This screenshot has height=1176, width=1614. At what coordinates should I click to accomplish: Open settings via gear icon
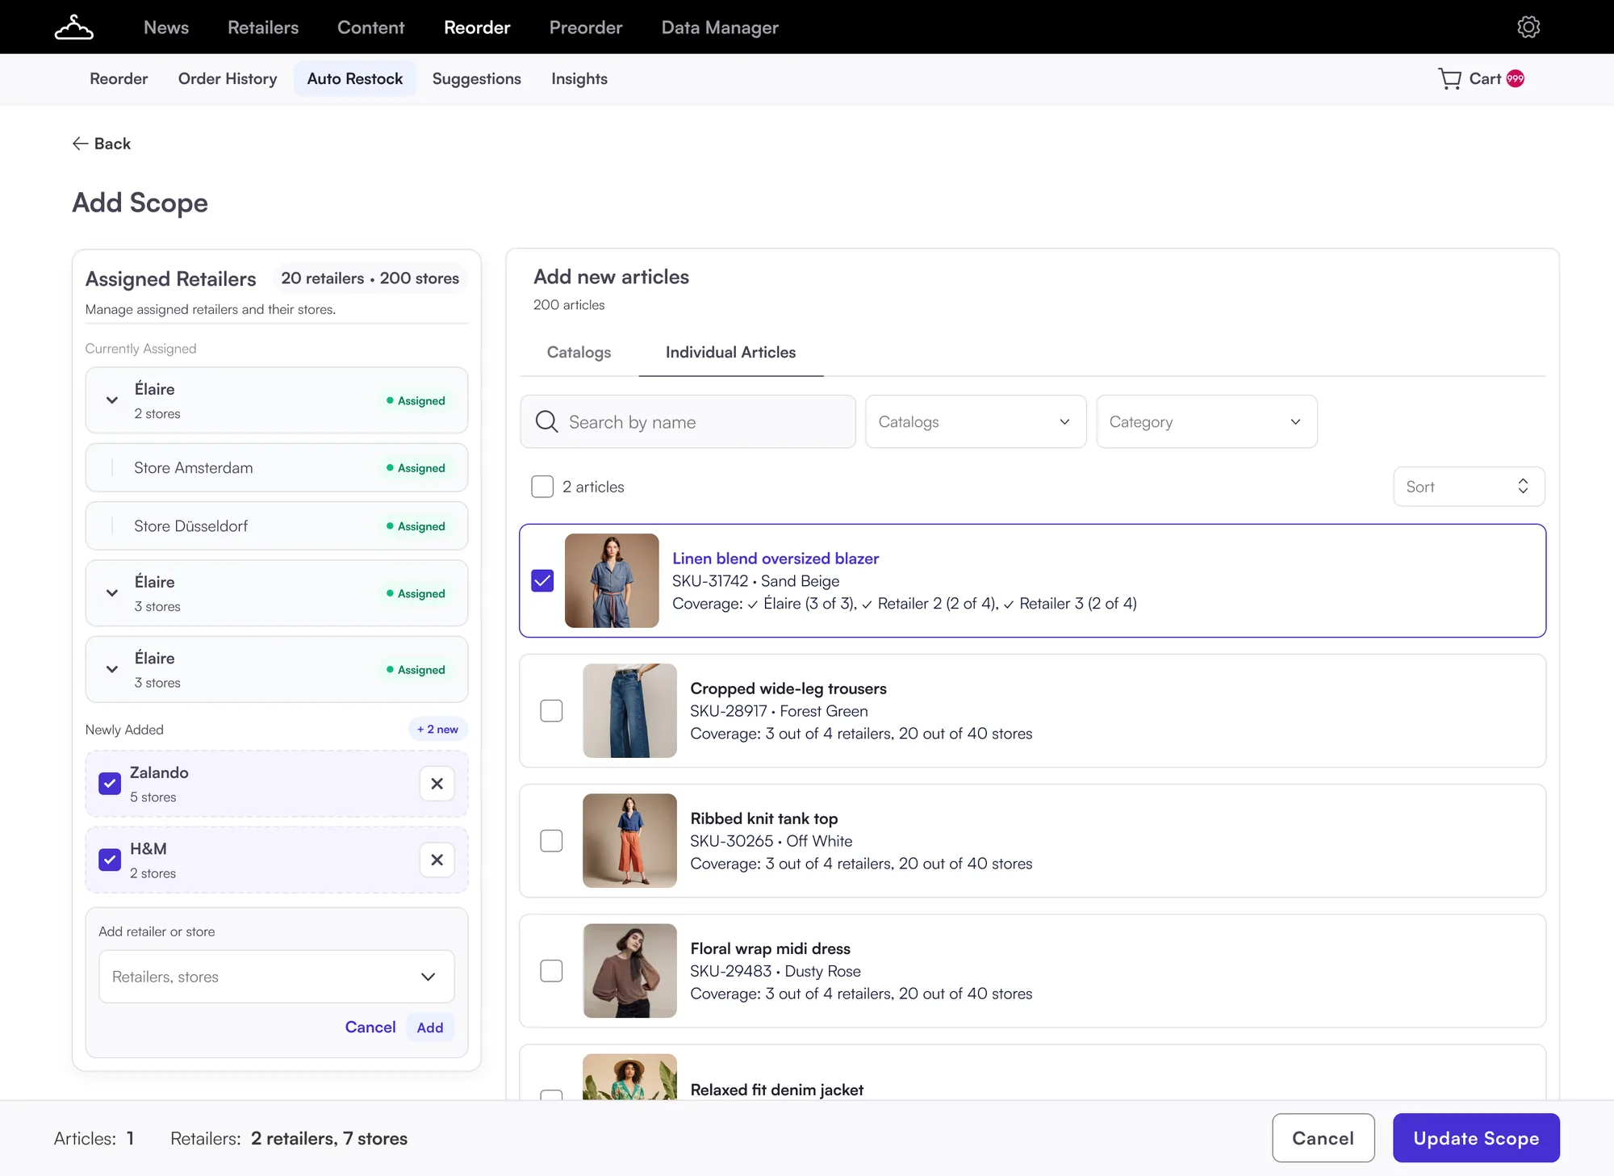pyautogui.click(x=1528, y=27)
